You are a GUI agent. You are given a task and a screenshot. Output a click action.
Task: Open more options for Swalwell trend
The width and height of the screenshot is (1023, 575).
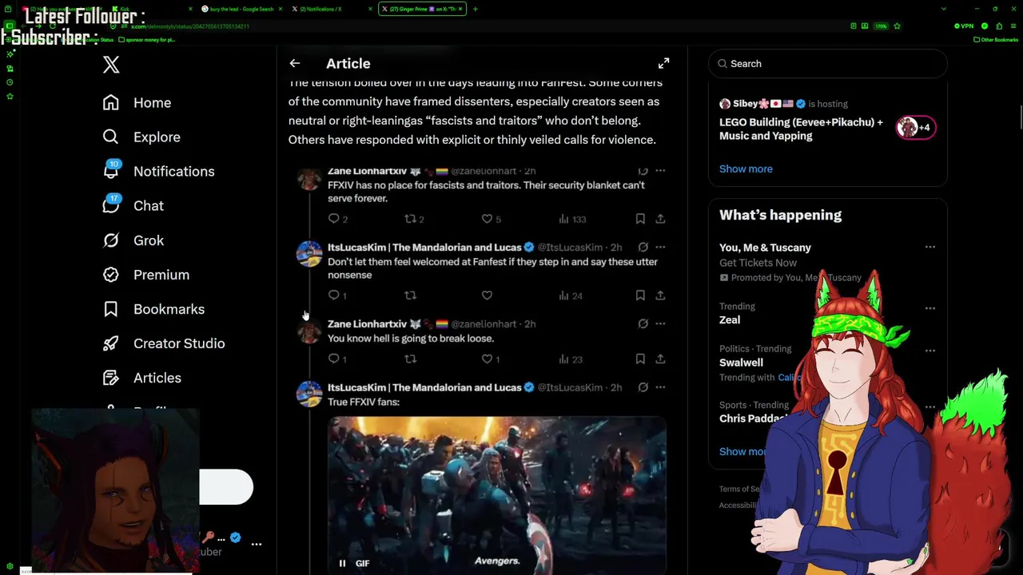(929, 350)
